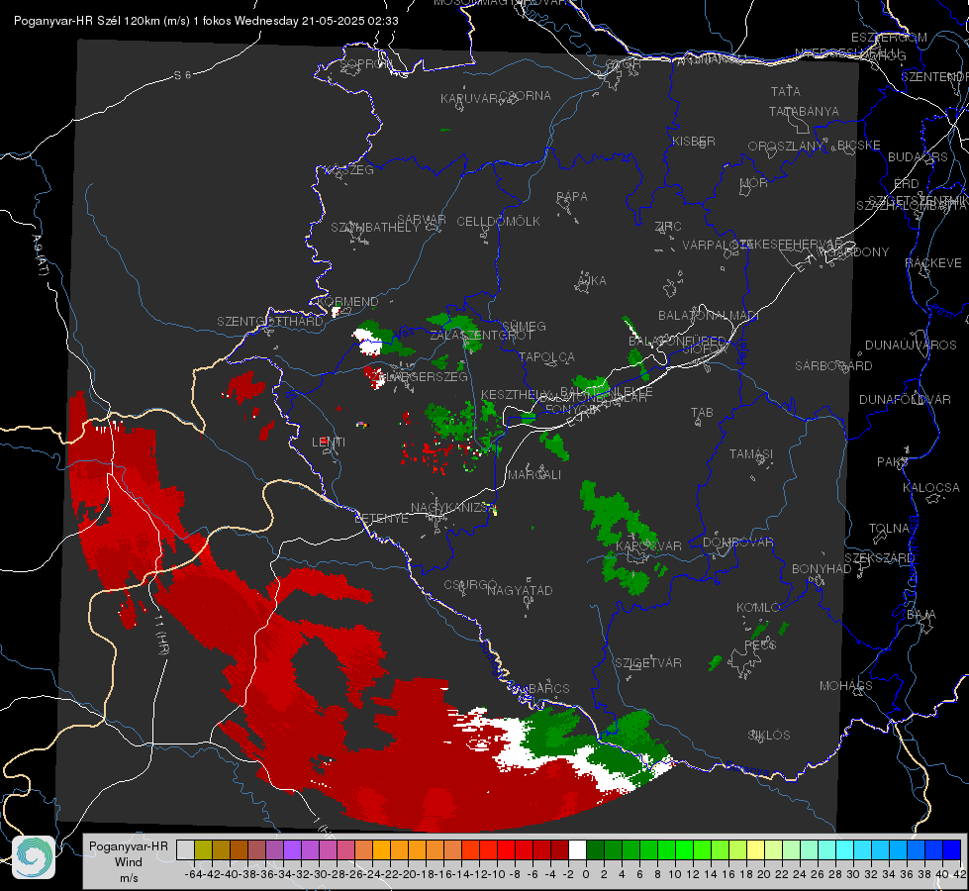This screenshot has width=969, height=891.
Task: Select the MOHÁCS label
Action: 846,686
